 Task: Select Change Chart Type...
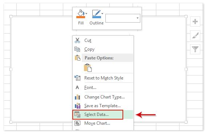[x=103, y=97]
